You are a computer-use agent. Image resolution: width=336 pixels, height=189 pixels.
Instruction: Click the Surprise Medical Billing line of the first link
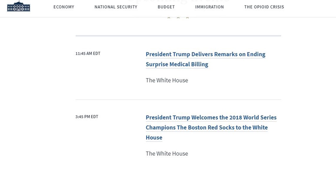(177, 64)
